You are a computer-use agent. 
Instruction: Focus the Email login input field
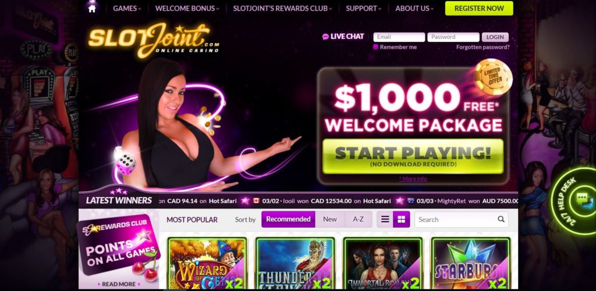[x=399, y=37]
